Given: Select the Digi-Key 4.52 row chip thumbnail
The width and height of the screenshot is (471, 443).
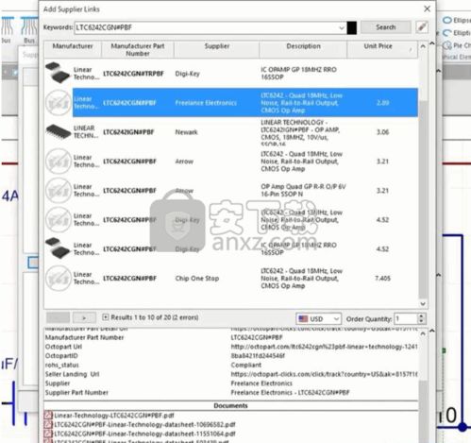Looking at the screenshot, I should [58, 248].
